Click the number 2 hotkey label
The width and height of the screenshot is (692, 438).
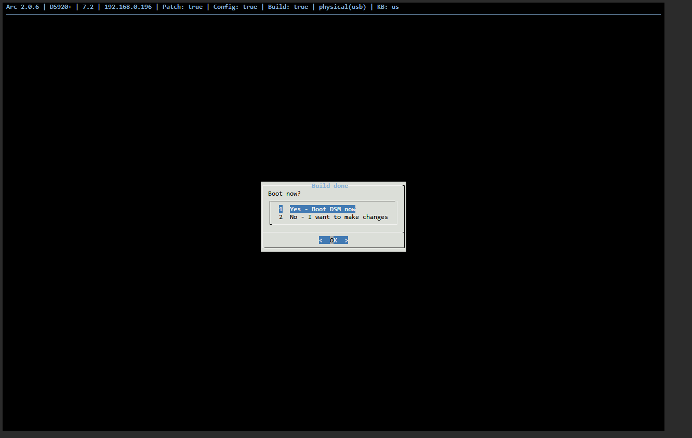click(281, 217)
